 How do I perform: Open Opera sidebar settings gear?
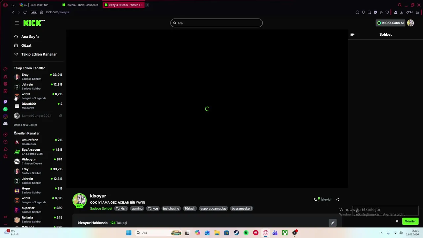tap(5, 156)
